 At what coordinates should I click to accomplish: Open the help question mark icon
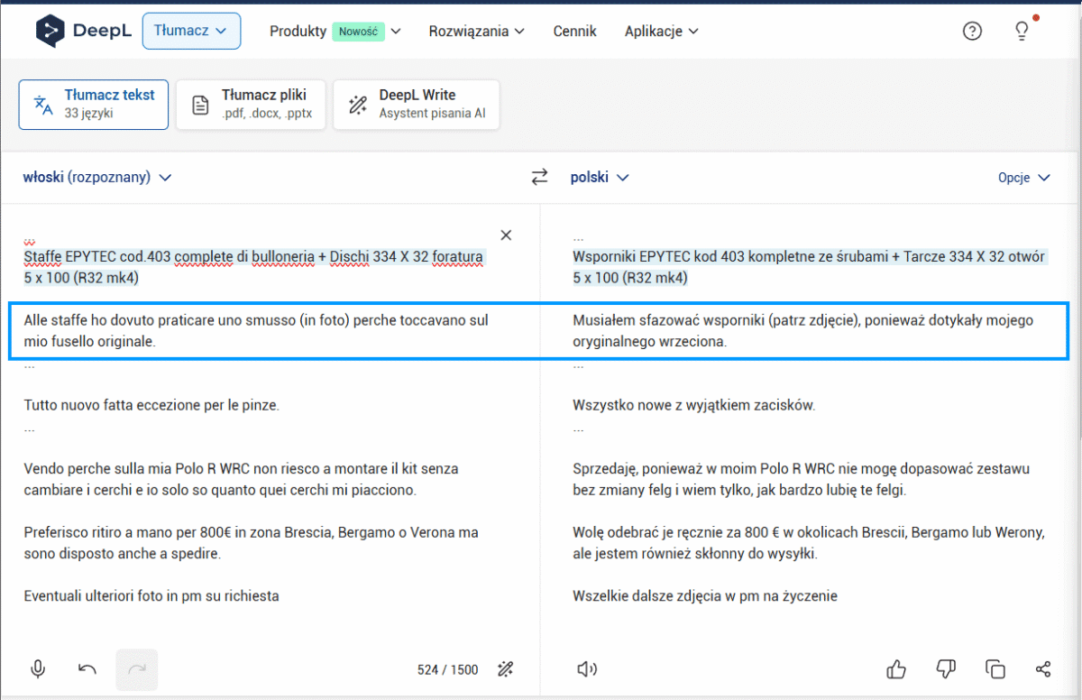[972, 31]
